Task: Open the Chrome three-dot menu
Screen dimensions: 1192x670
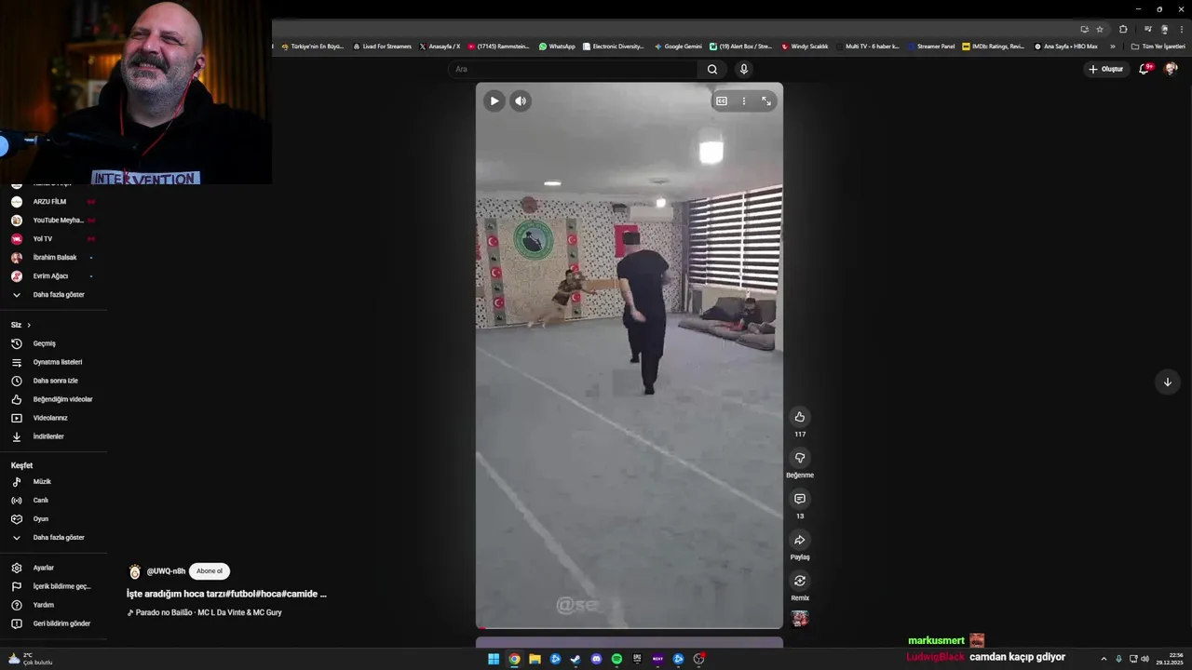Action: [1181, 29]
